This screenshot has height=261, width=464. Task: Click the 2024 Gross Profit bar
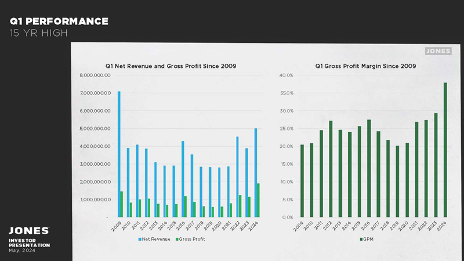(258, 200)
